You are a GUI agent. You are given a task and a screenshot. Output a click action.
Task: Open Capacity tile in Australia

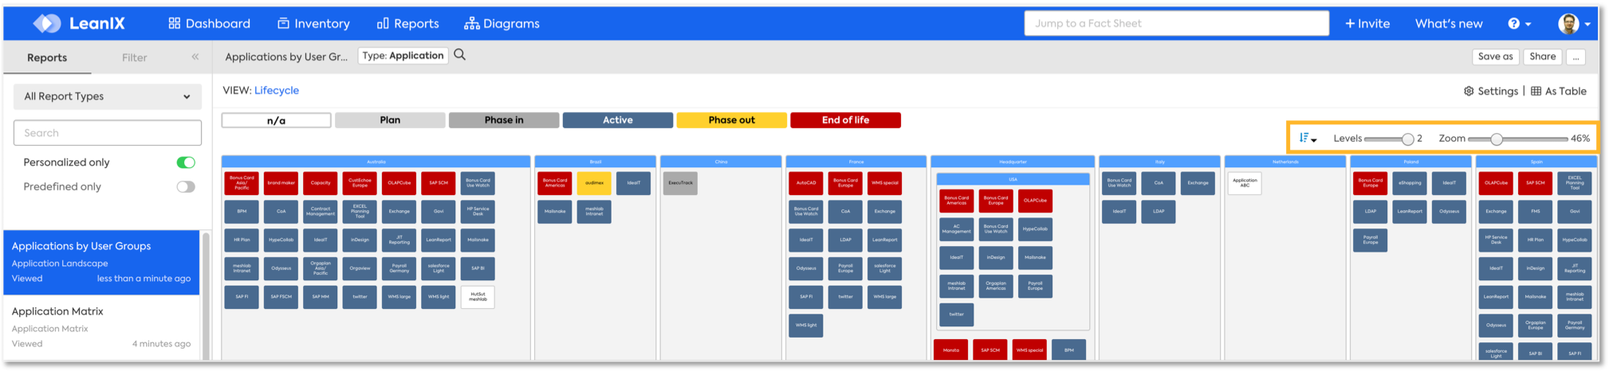click(x=321, y=183)
